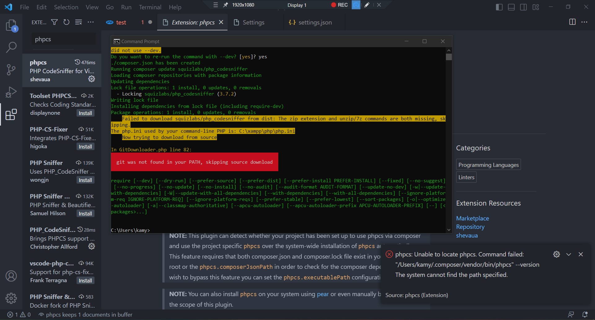Open manage gear for PHP_CodeSniffer by Christopher Allford
Screen dimensions: 595x320
coord(91,246)
